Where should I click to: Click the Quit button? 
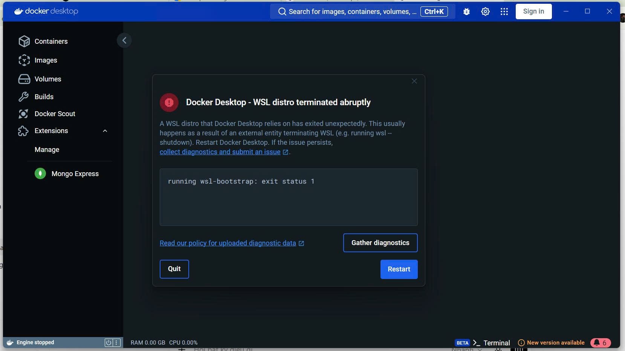tap(174, 269)
